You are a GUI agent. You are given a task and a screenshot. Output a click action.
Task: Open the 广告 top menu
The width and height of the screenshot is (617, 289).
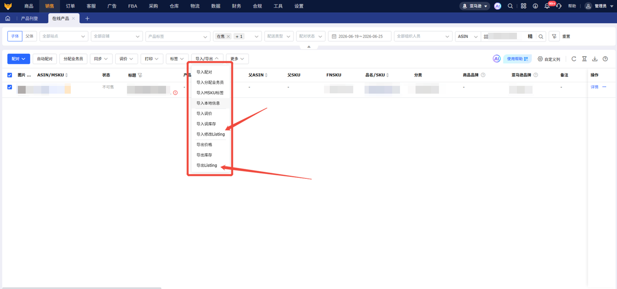(112, 6)
